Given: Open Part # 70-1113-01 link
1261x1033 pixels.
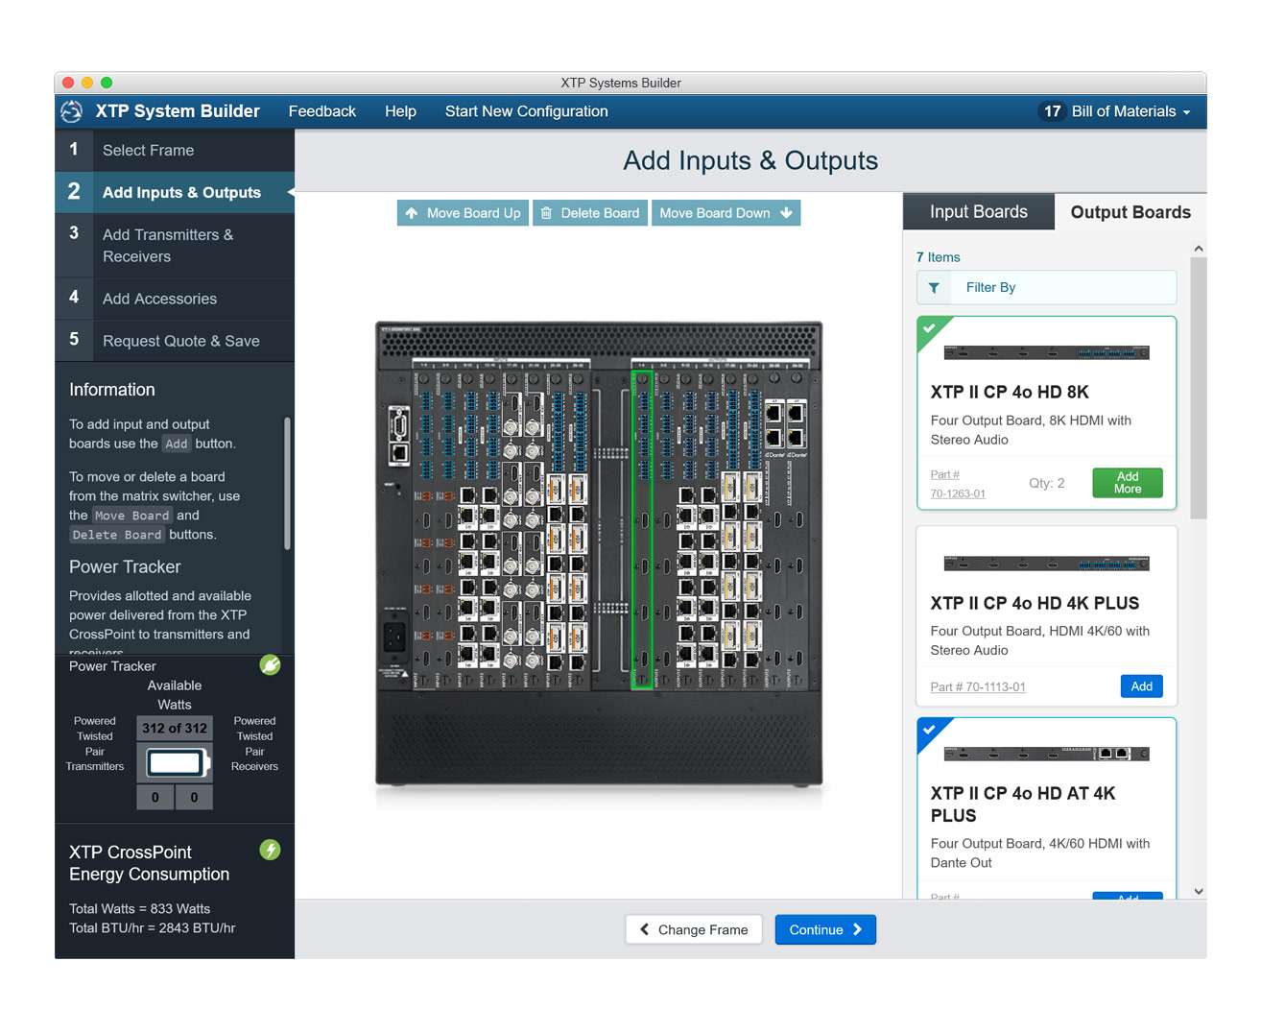Looking at the screenshot, I should point(978,687).
